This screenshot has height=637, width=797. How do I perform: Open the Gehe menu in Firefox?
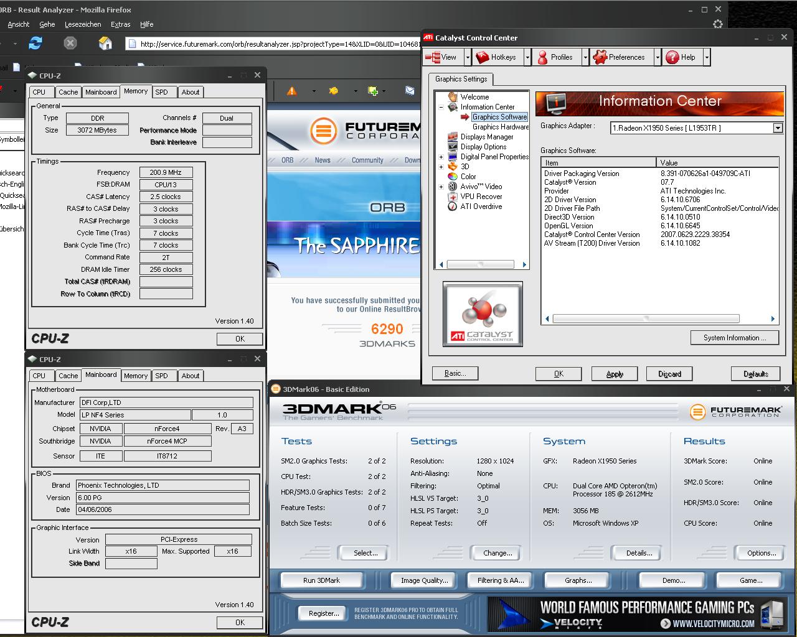(47, 24)
